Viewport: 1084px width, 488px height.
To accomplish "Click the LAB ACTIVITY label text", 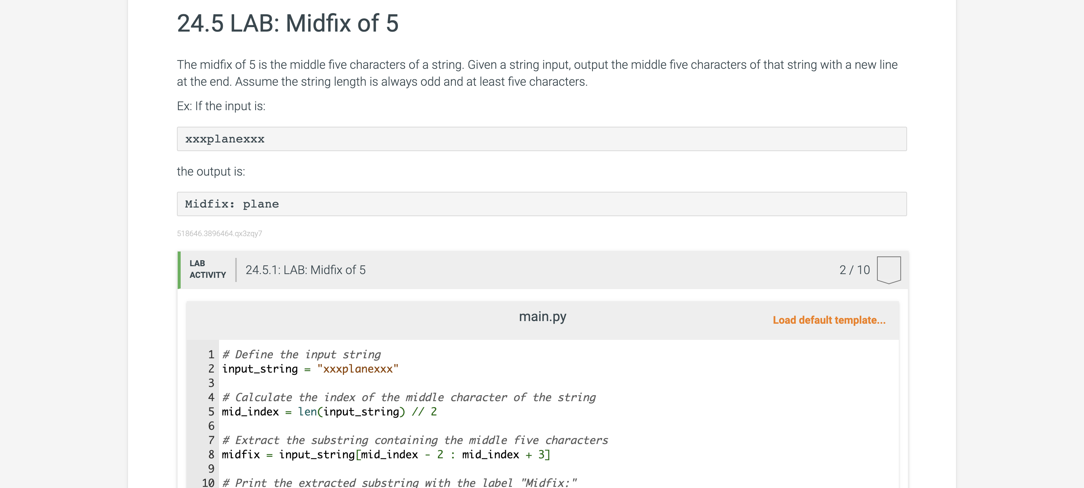I will (x=207, y=270).
